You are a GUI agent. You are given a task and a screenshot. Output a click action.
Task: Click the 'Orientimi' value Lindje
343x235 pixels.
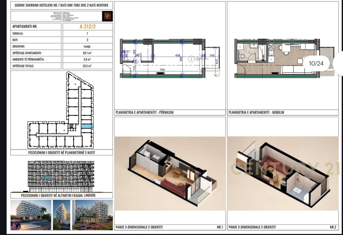pos(87,47)
